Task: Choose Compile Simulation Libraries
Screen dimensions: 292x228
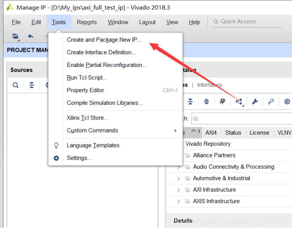Action: 105,103
